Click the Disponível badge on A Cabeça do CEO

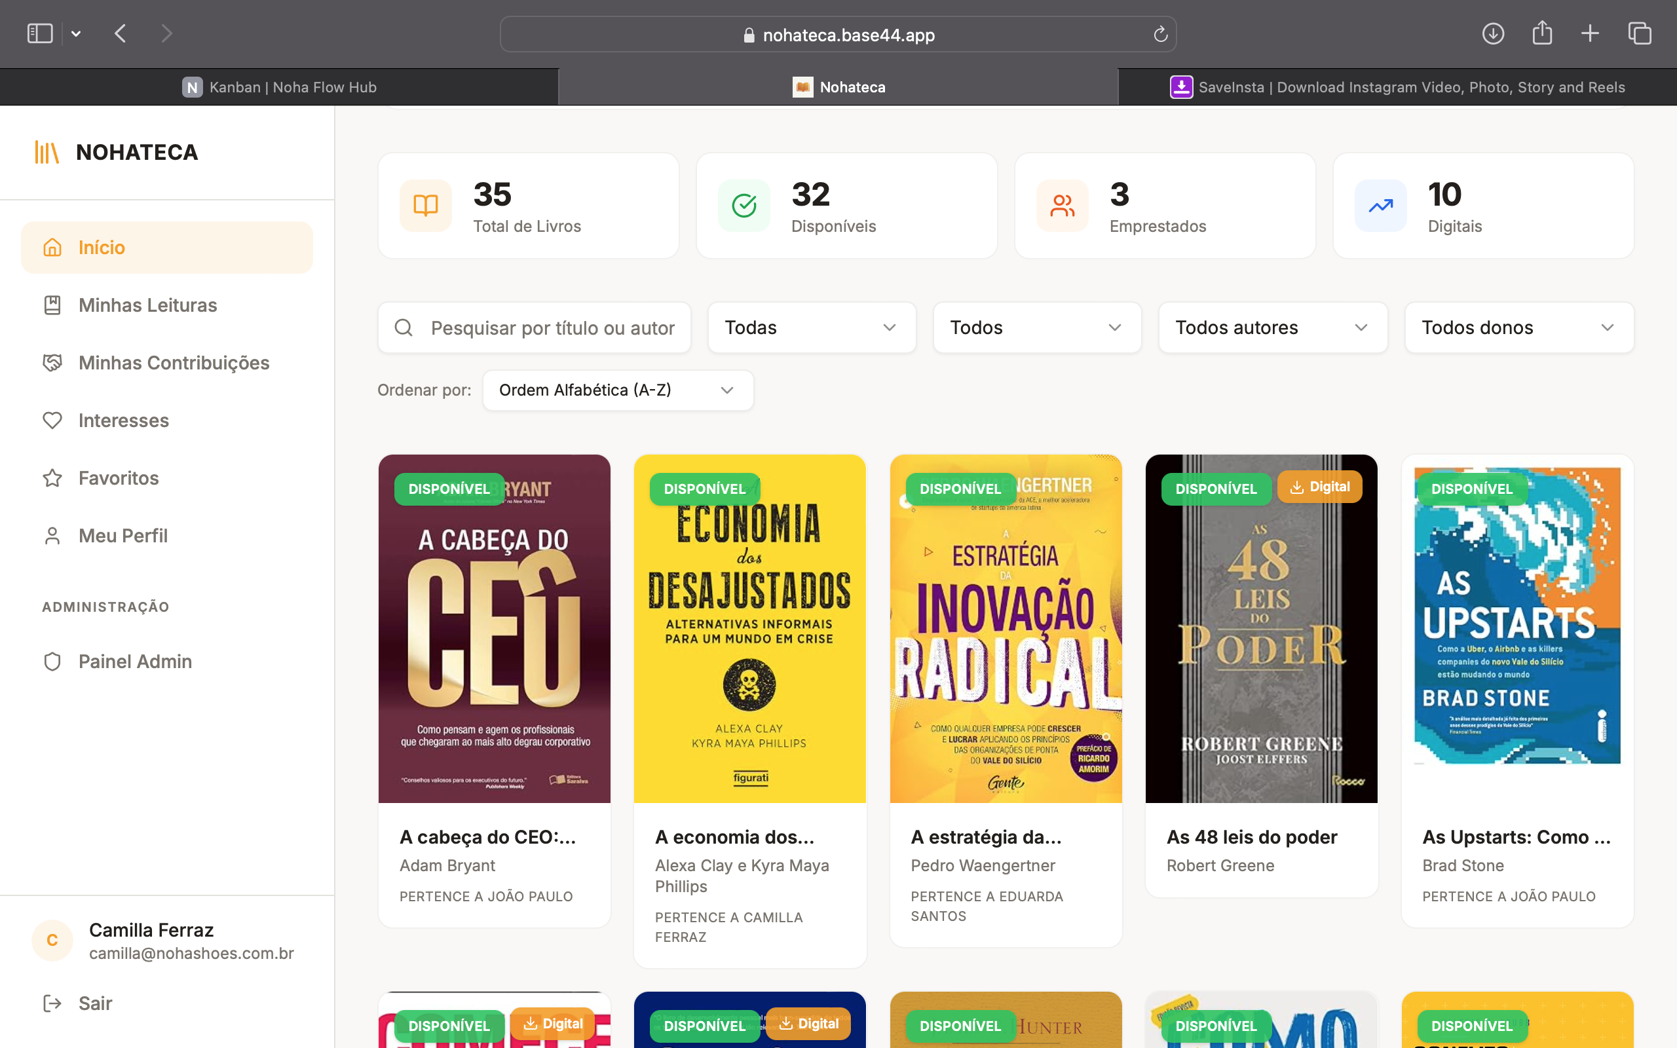coord(449,489)
